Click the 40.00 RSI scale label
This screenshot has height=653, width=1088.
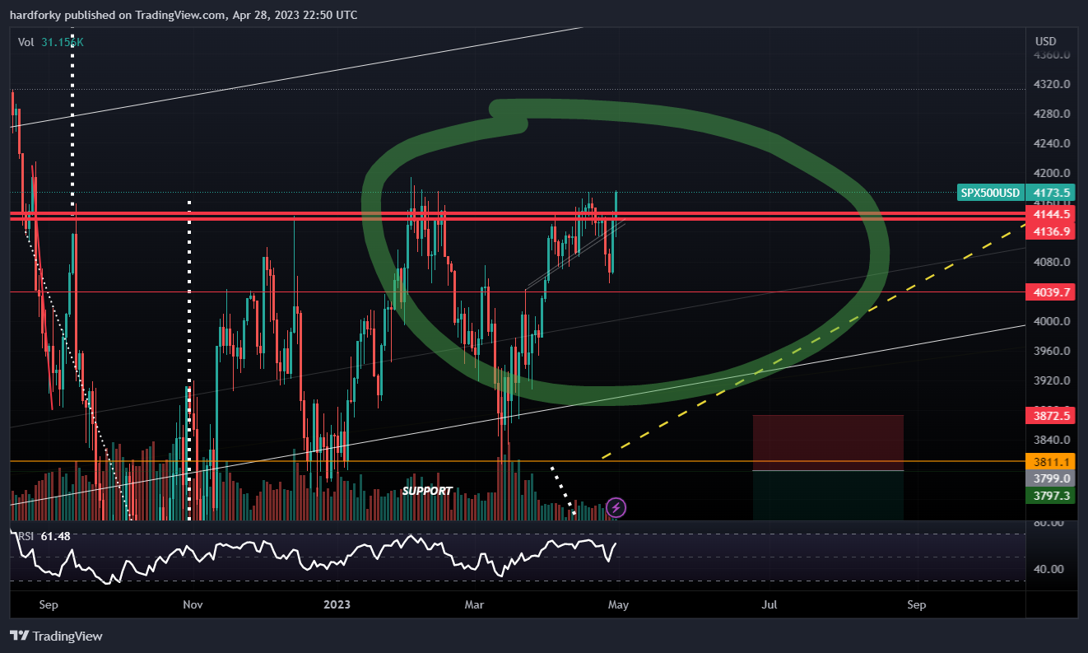pyautogui.click(x=1048, y=569)
